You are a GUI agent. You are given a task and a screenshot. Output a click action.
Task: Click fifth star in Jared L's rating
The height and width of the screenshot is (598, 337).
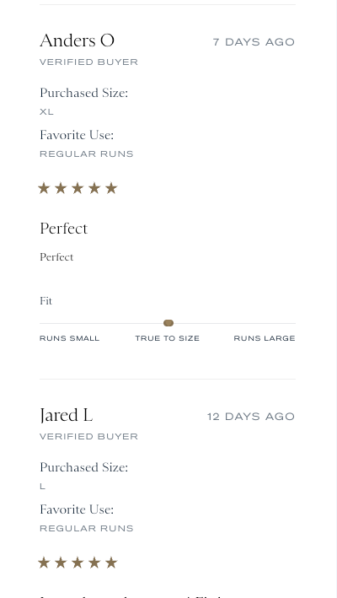pyautogui.click(x=111, y=563)
